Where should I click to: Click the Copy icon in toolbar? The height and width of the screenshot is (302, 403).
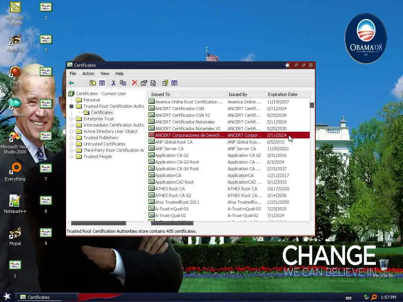123,83
